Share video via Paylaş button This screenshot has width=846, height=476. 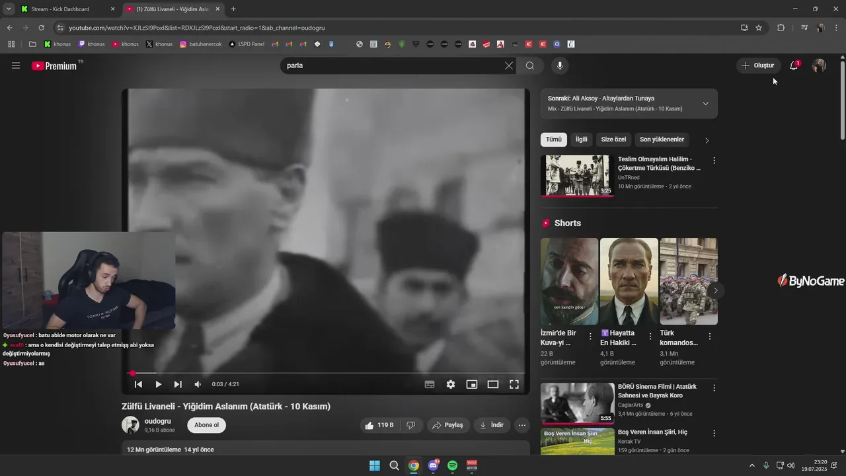(x=448, y=425)
